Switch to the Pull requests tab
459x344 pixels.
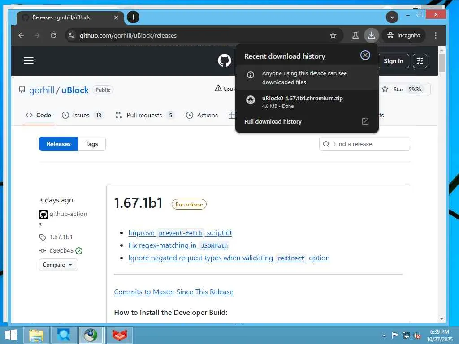tap(145, 115)
